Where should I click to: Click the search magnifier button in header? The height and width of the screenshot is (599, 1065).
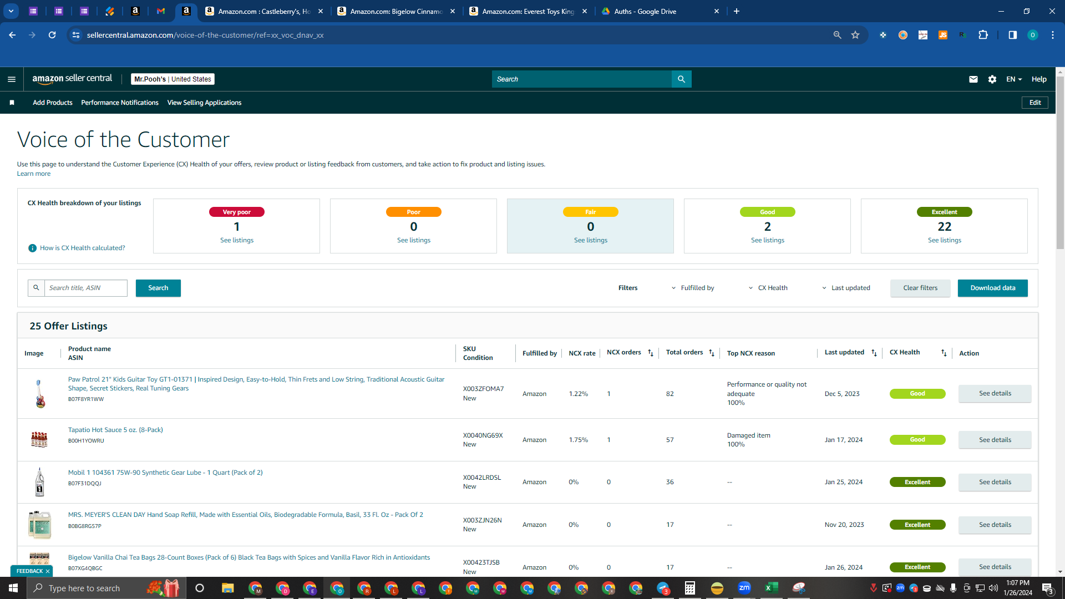tap(681, 79)
